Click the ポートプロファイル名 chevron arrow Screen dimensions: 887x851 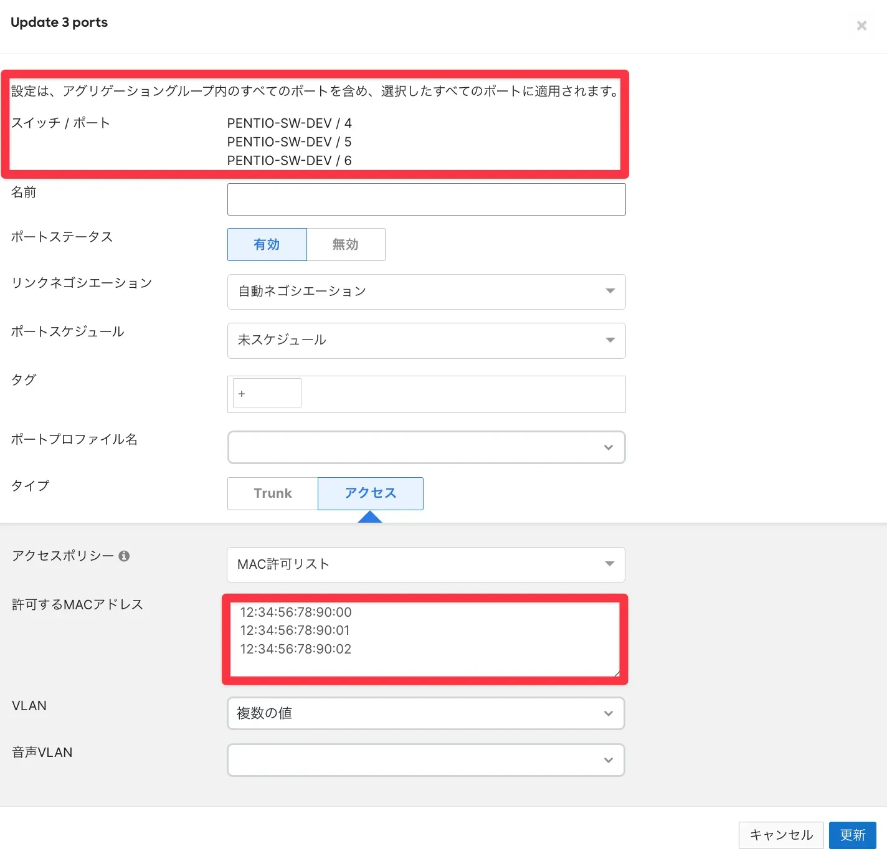pos(609,447)
